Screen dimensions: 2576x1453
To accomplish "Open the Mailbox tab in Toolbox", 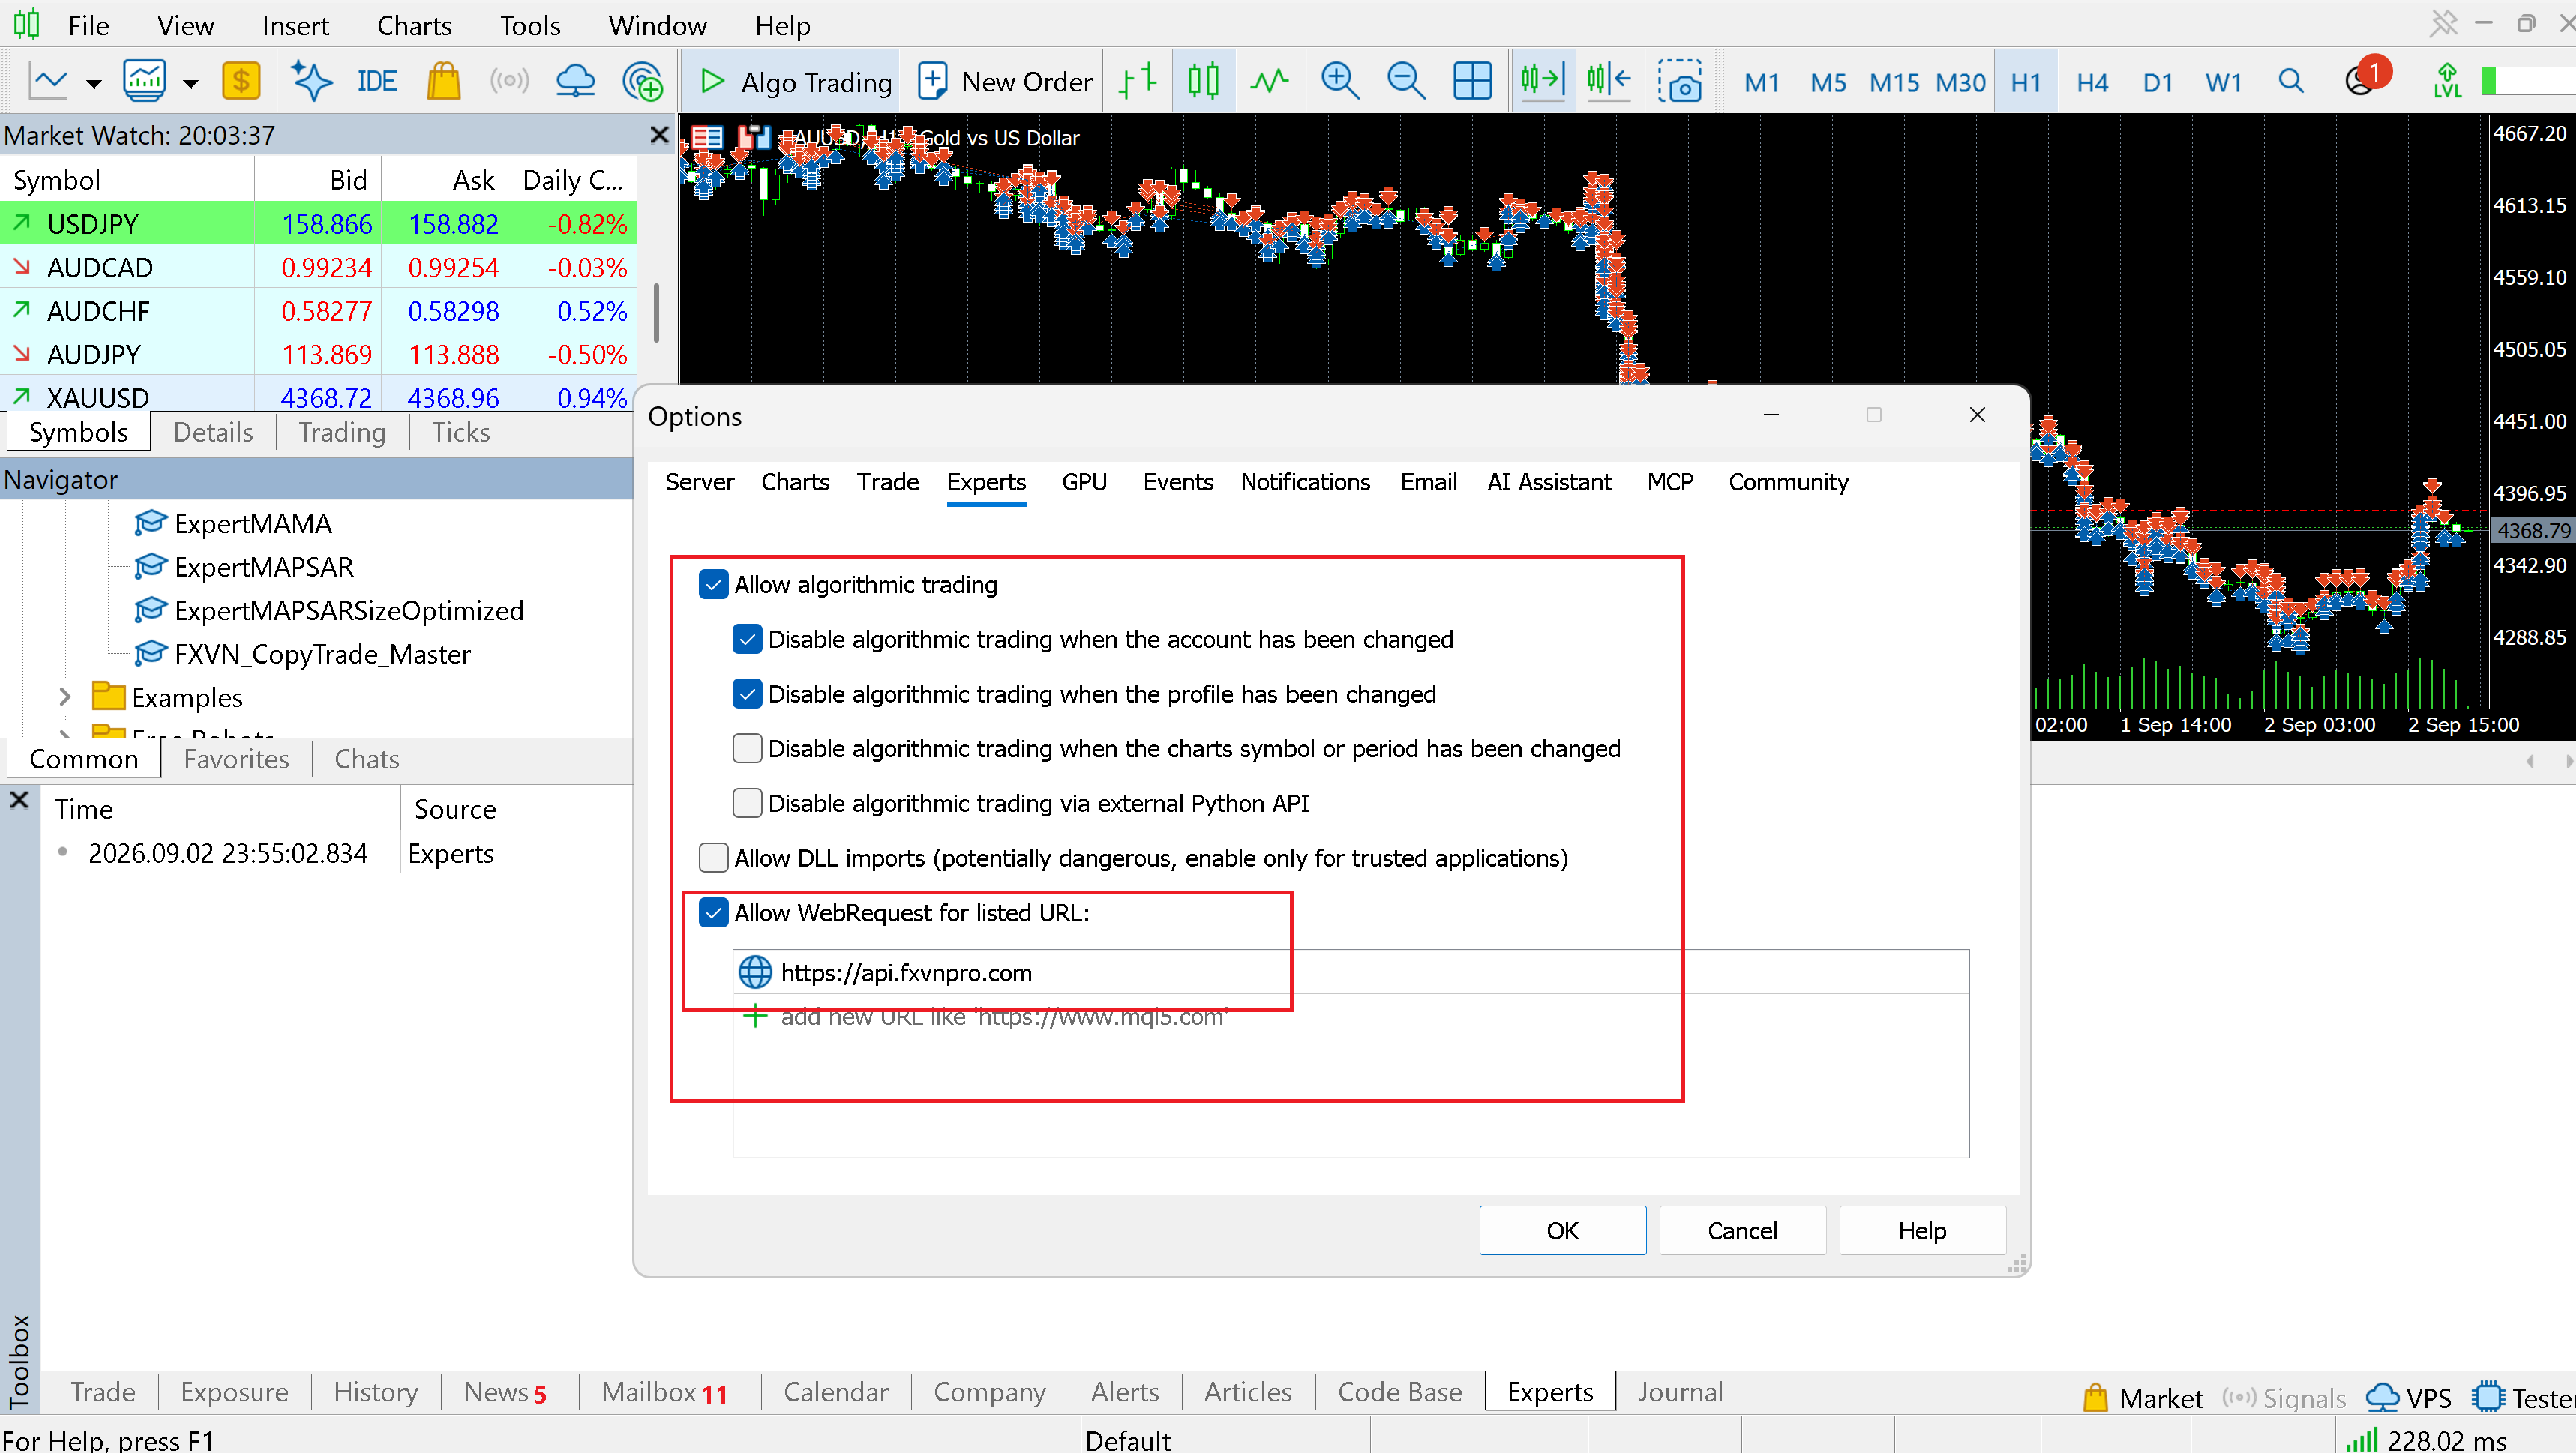I will pos(664,1392).
